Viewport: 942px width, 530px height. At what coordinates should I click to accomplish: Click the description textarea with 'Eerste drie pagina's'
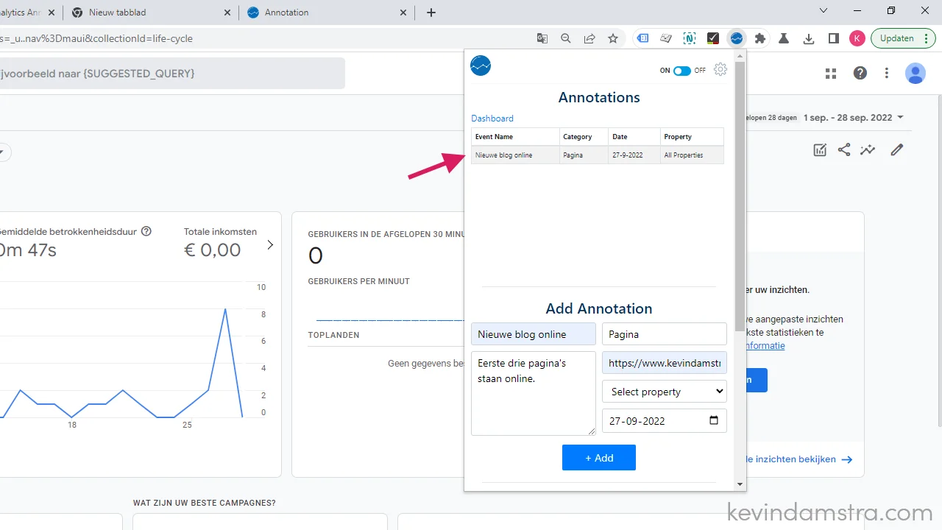(x=534, y=393)
